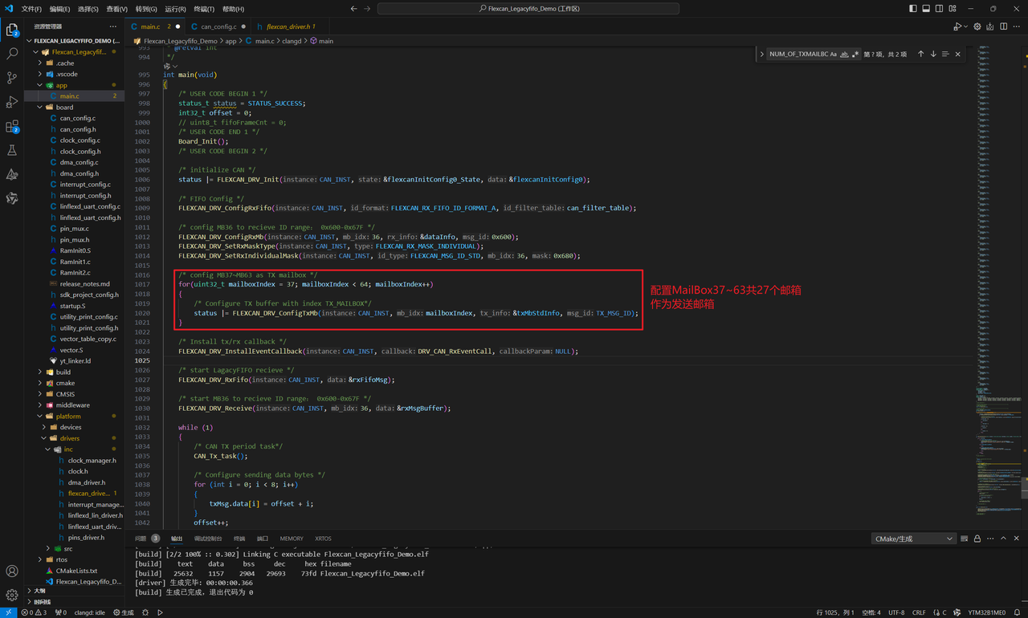This screenshot has width=1028, height=618.
Task: Toggle primary sidebar layout icon
Action: 913,9
